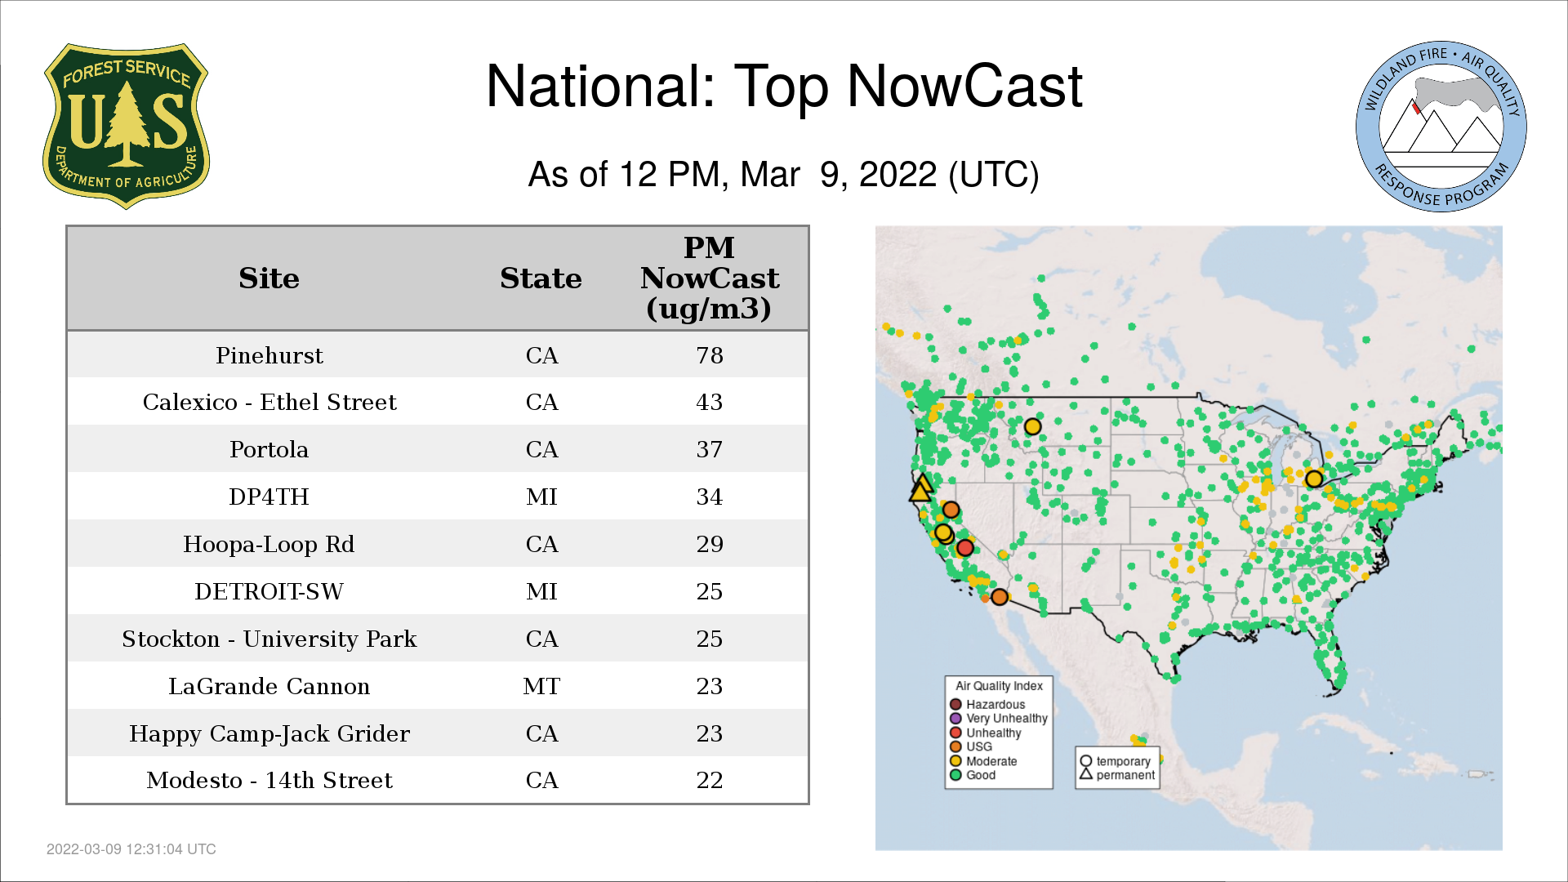The width and height of the screenshot is (1568, 882).
Task: Click the orange USG marker near Calexico
Action: pyautogui.click(x=1000, y=597)
